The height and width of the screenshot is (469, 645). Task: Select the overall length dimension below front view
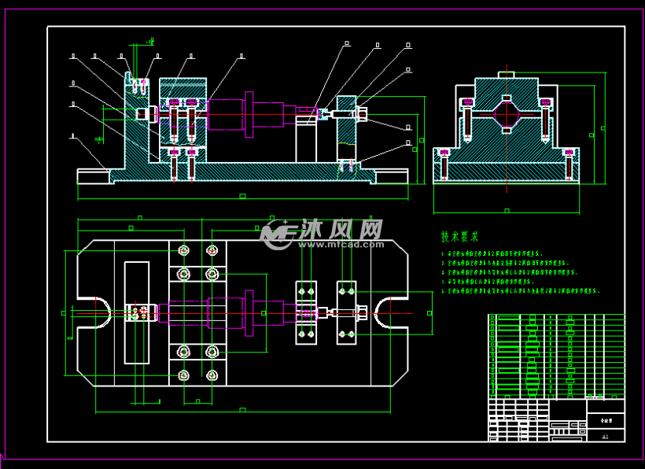[242, 196]
